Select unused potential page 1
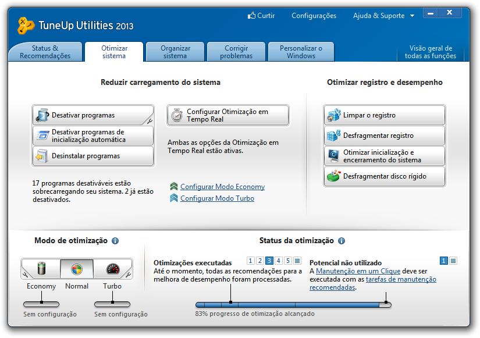The height and width of the screenshot is (338, 480). click(x=443, y=261)
